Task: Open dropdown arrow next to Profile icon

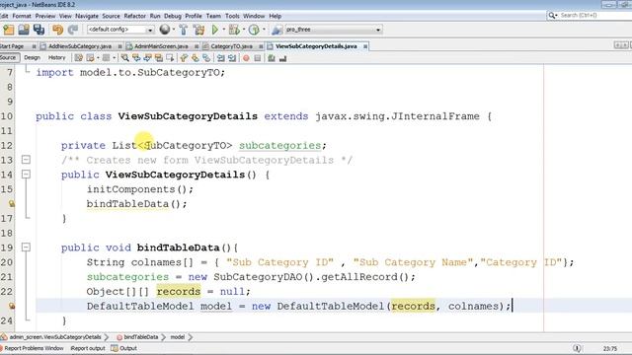Action: (x=264, y=30)
